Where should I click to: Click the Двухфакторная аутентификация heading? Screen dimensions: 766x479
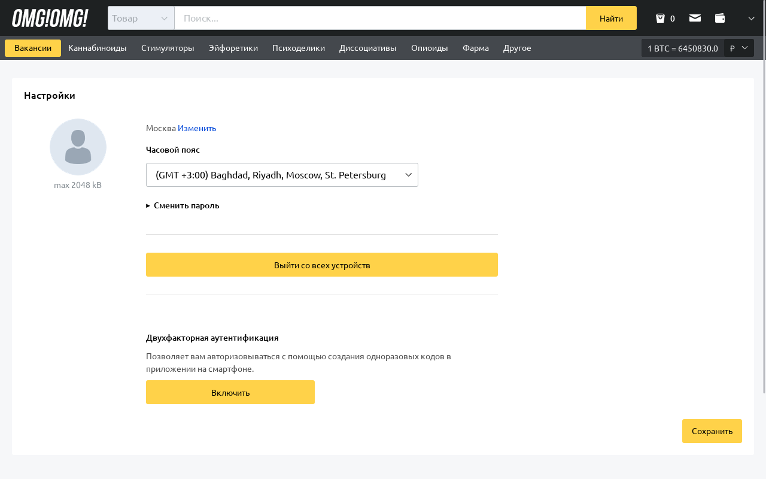(x=212, y=338)
